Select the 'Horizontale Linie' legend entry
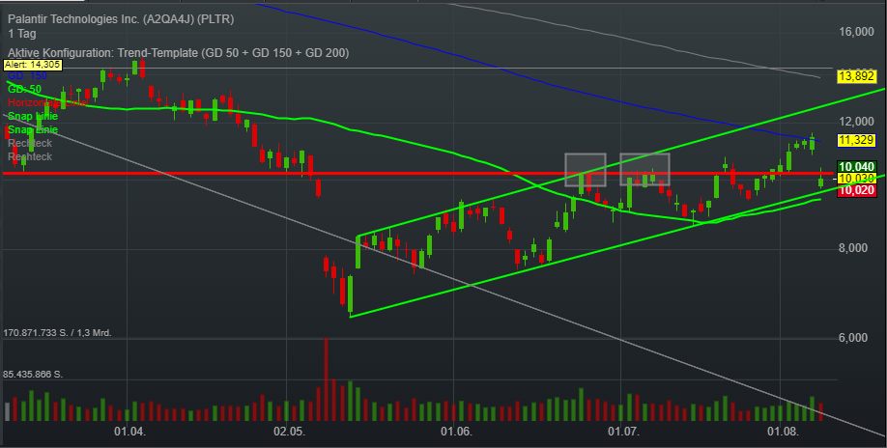The image size is (887, 448). [x=47, y=102]
